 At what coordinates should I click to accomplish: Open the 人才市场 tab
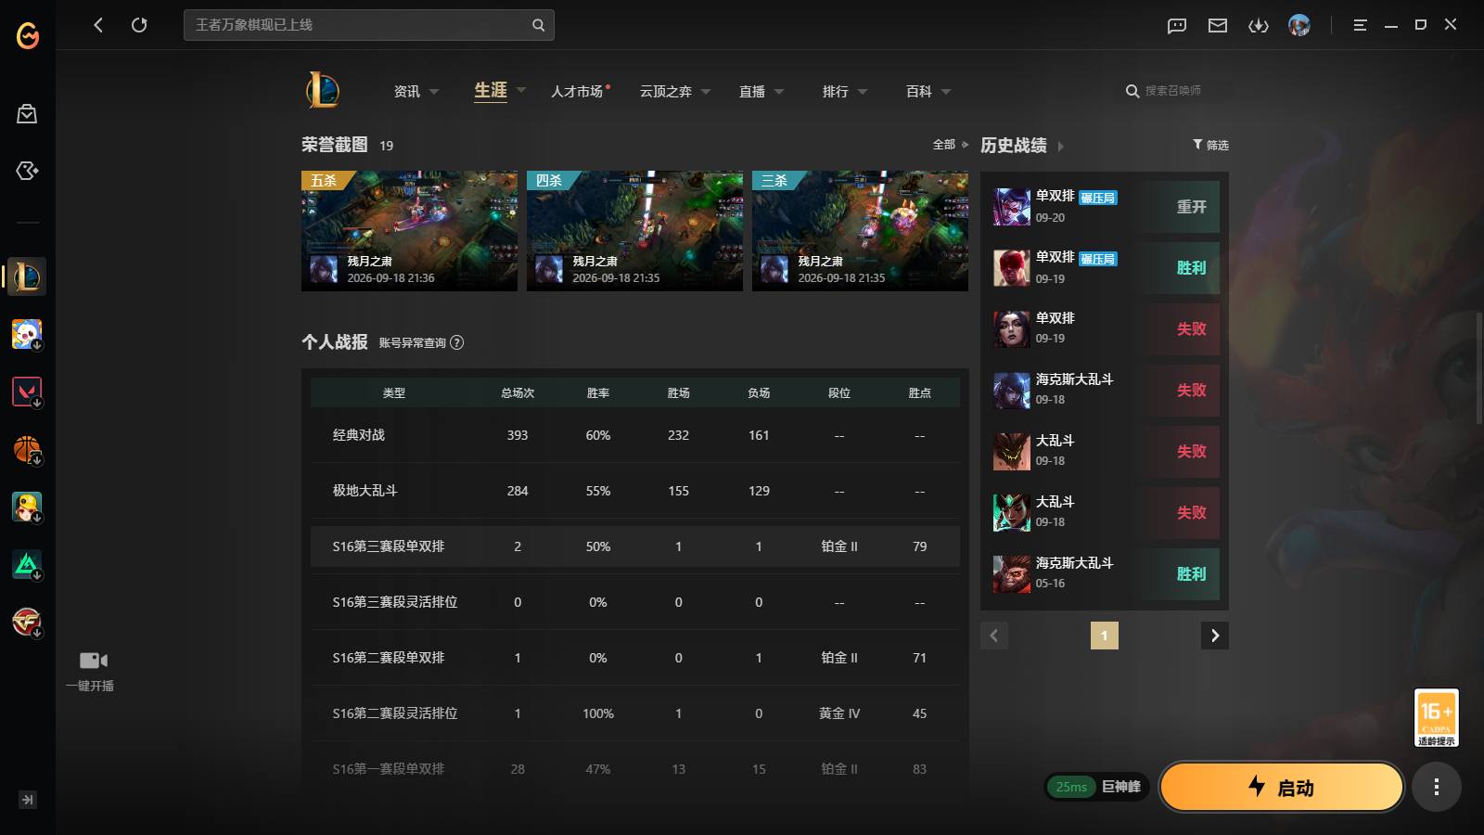[577, 91]
